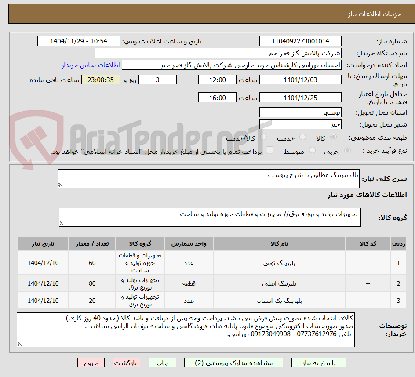Click quantity 60 in row one
The image size is (415, 377).
(92, 263)
